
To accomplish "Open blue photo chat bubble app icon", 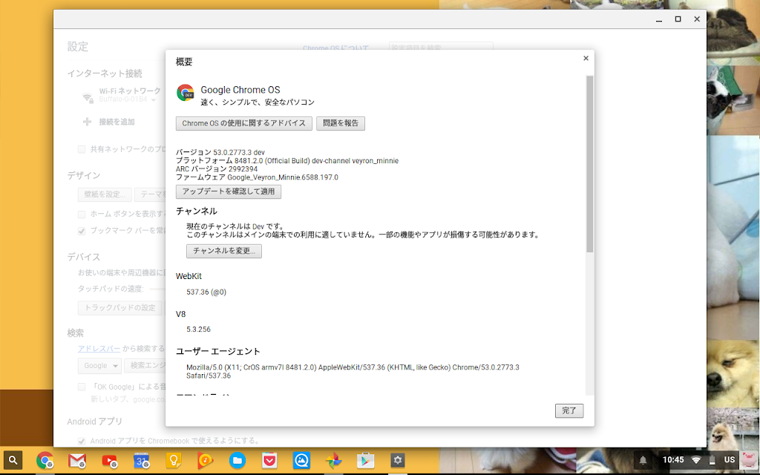I will coord(301,460).
